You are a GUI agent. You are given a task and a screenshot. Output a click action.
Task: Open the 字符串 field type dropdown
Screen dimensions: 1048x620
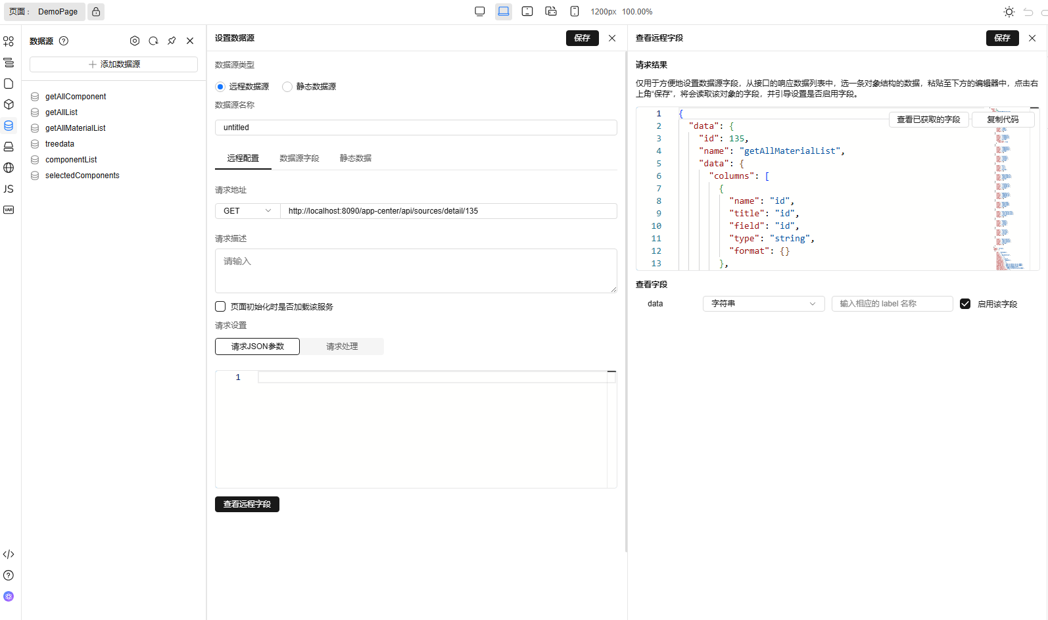click(x=763, y=304)
